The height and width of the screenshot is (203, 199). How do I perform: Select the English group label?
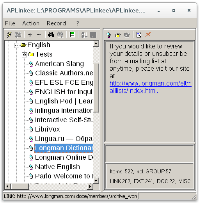point(39,45)
